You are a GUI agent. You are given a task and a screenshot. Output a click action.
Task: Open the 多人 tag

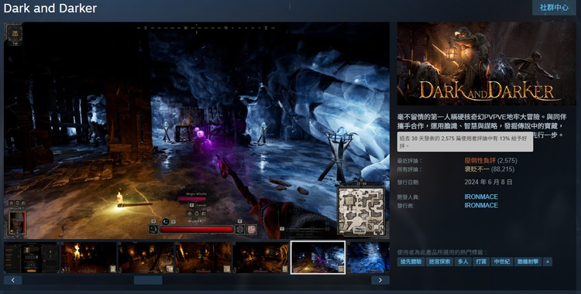click(462, 262)
